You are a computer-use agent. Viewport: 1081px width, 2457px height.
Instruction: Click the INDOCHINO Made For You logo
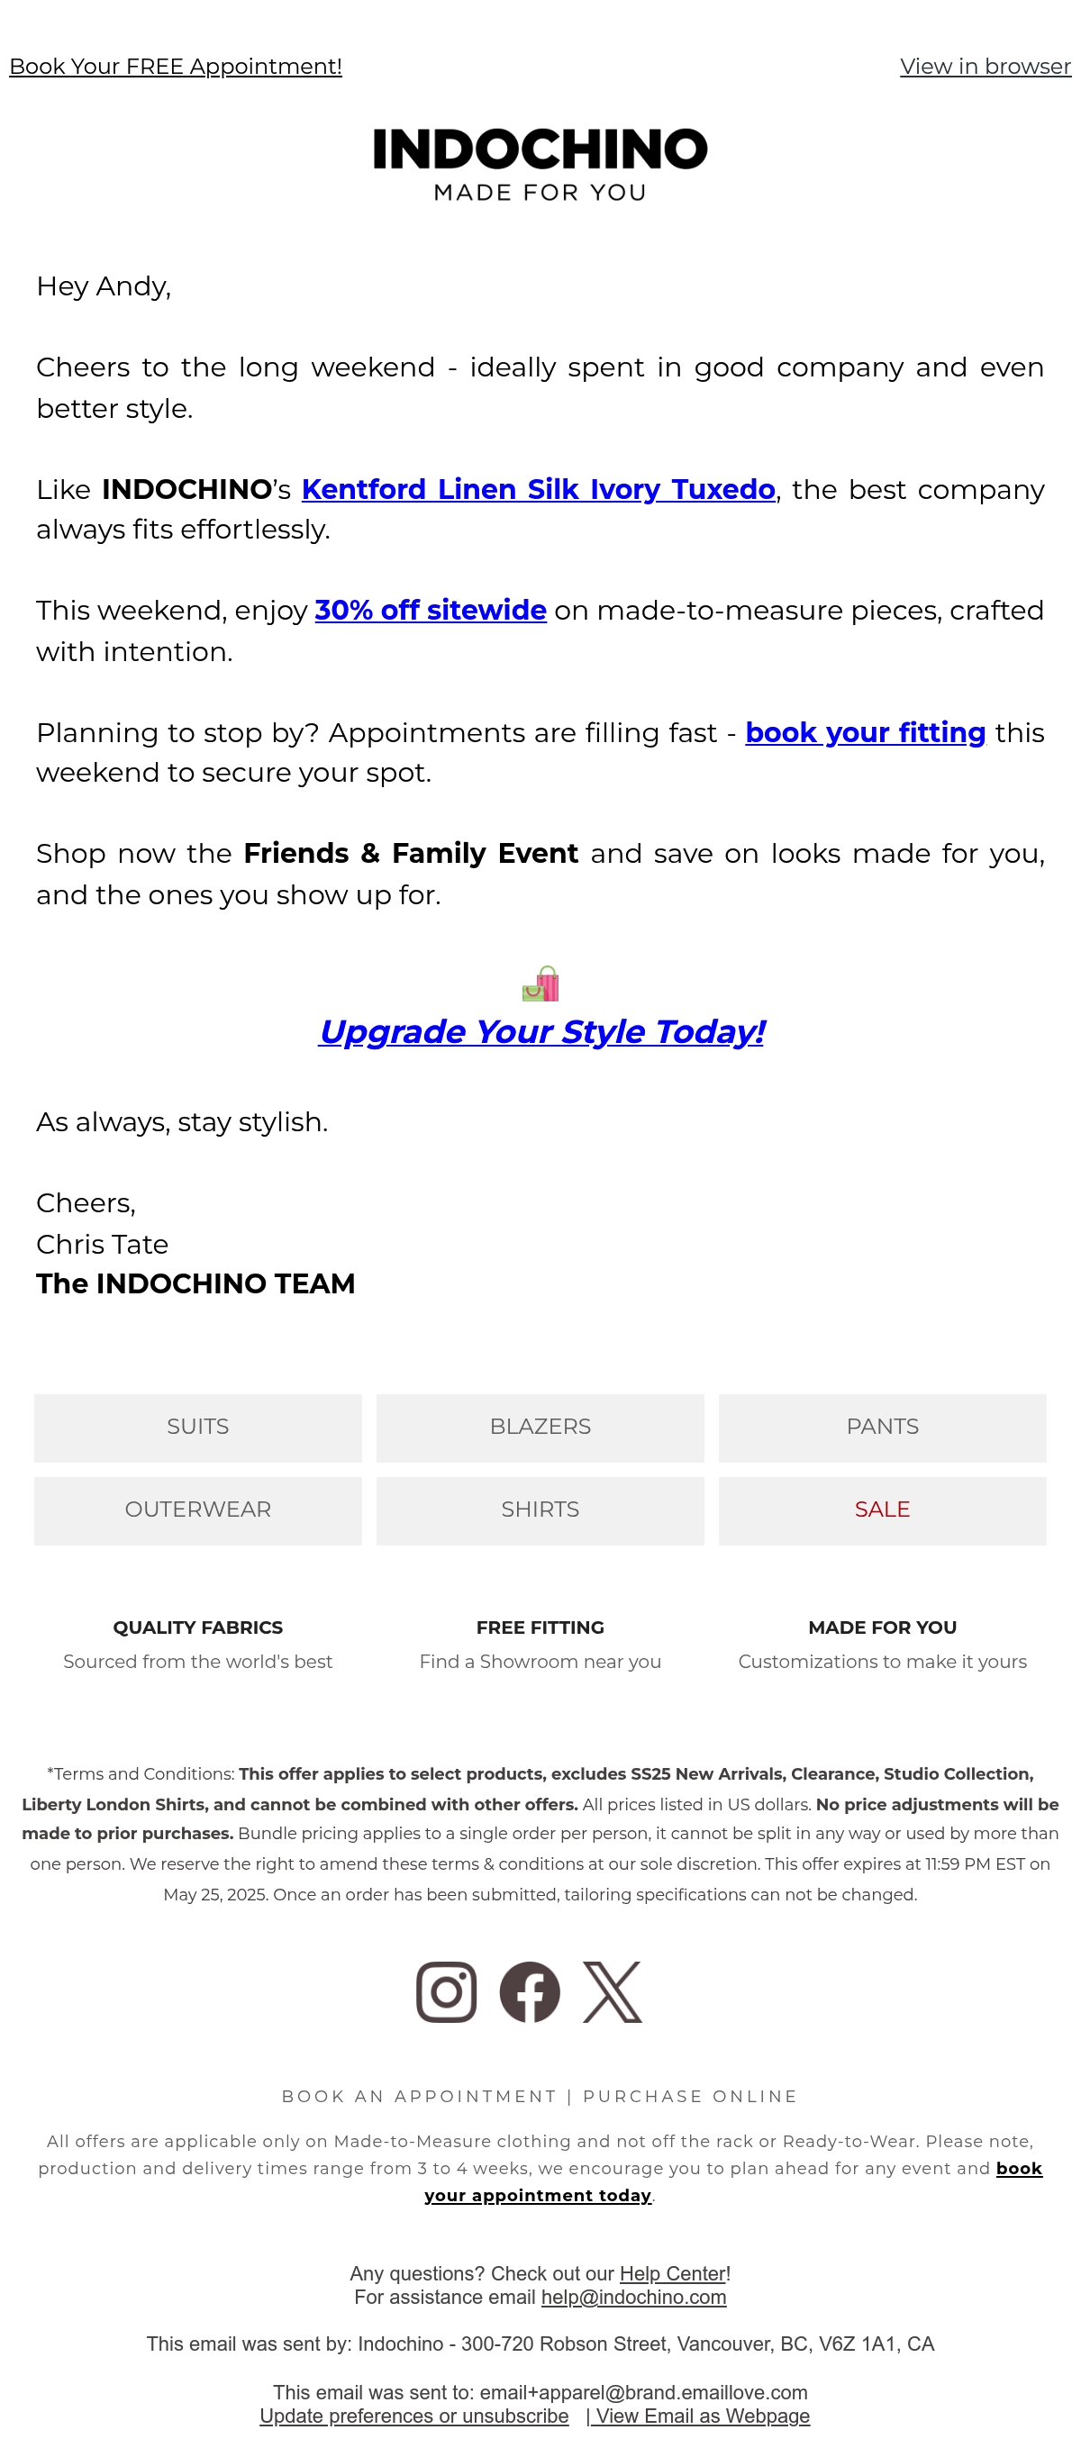tap(540, 164)
